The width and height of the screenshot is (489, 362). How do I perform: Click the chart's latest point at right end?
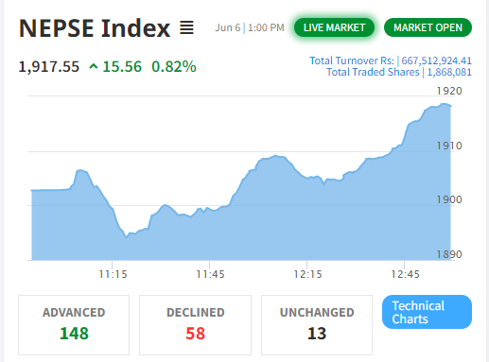(450, 106)
